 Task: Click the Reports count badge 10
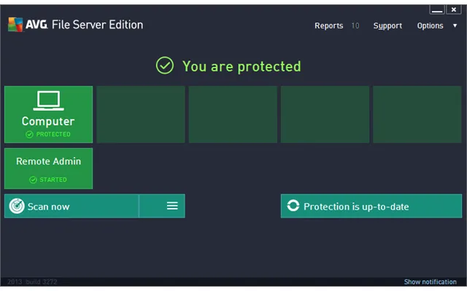click(355, 26)
